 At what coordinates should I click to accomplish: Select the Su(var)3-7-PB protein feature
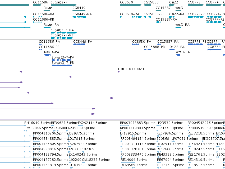point(62,65)
